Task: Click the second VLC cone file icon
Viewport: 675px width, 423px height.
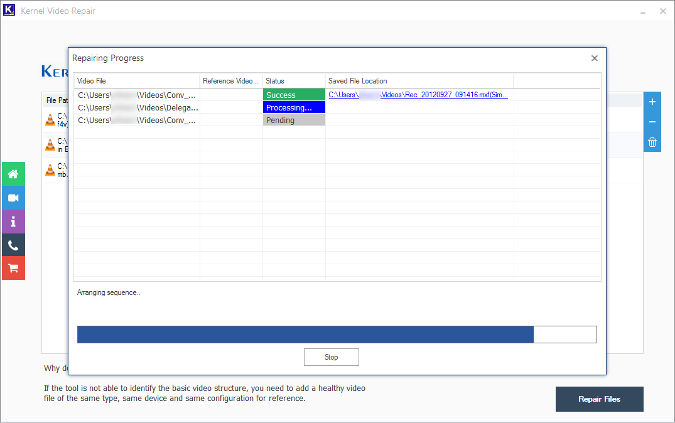Action: tap(50, 144)
